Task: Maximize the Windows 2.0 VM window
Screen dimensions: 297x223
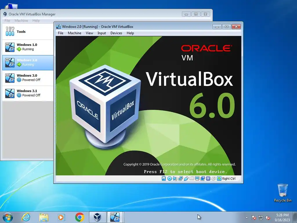Action: click(227, 26)
